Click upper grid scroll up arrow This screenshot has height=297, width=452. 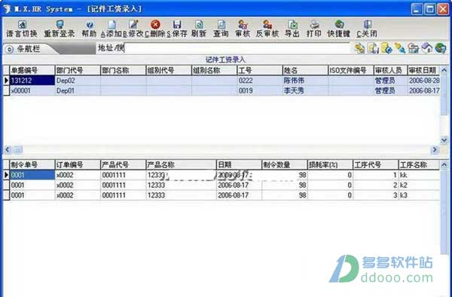(x=444, y=70)
